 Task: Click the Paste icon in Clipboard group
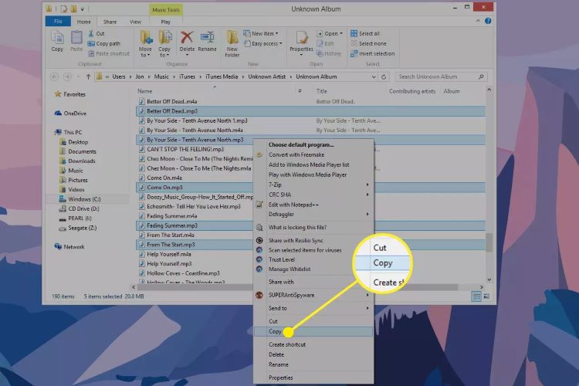tap(77, 39)
